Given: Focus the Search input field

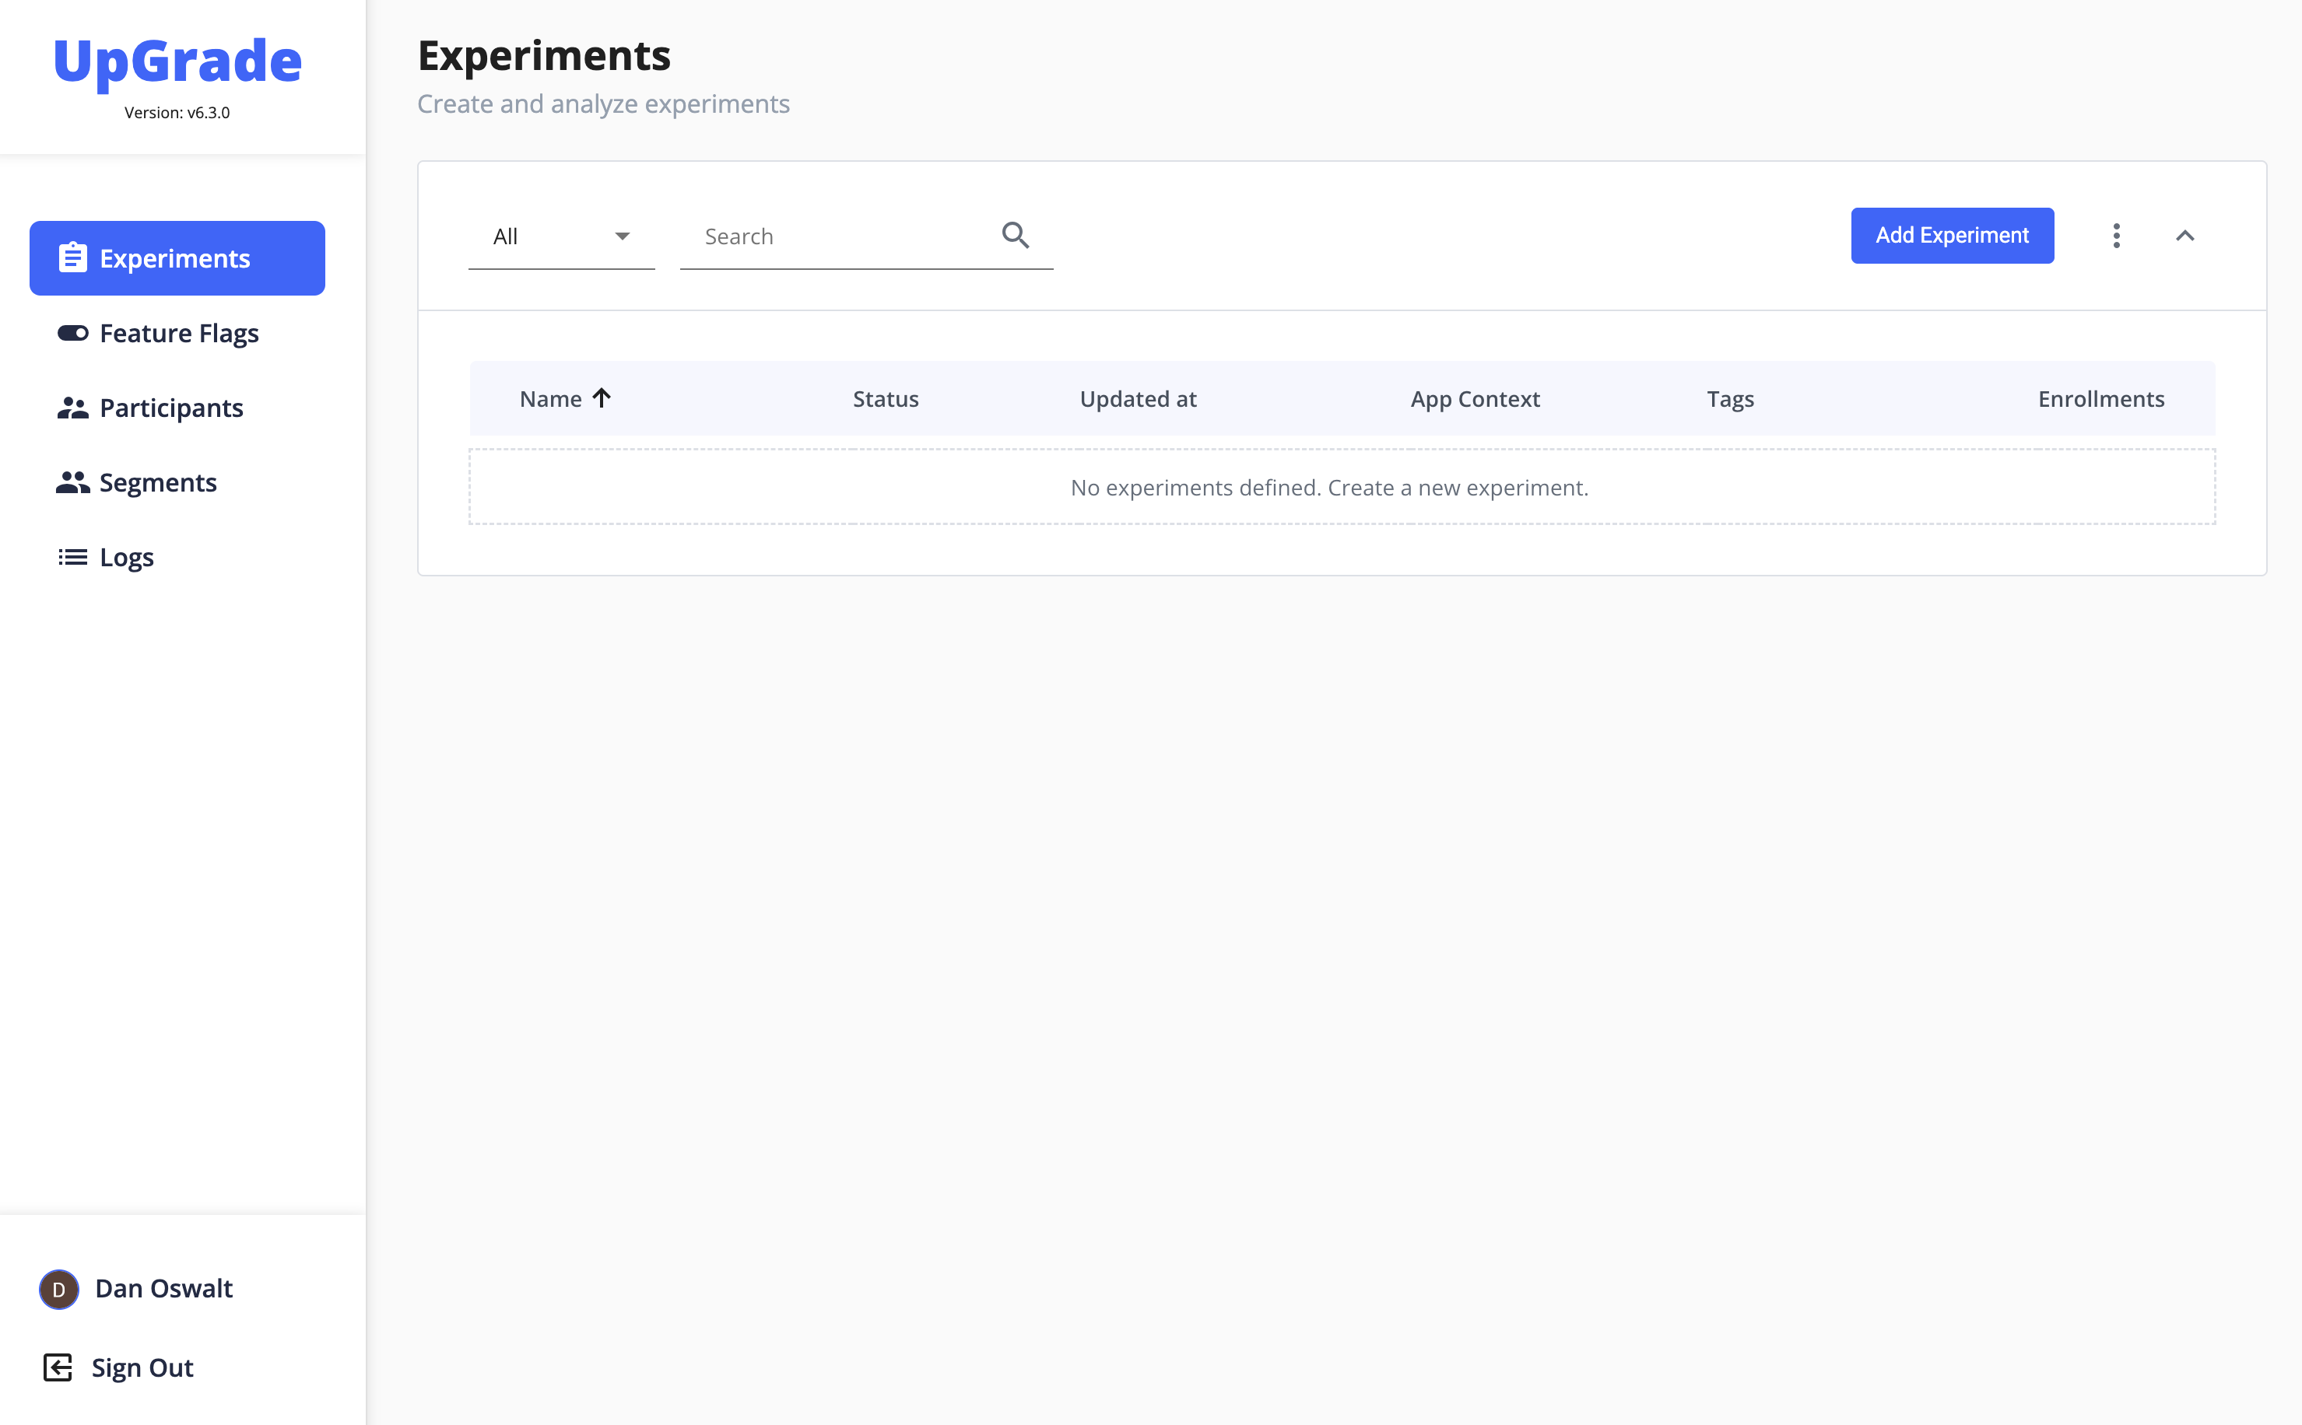Looking at the screenshot, I should [839, 236].
